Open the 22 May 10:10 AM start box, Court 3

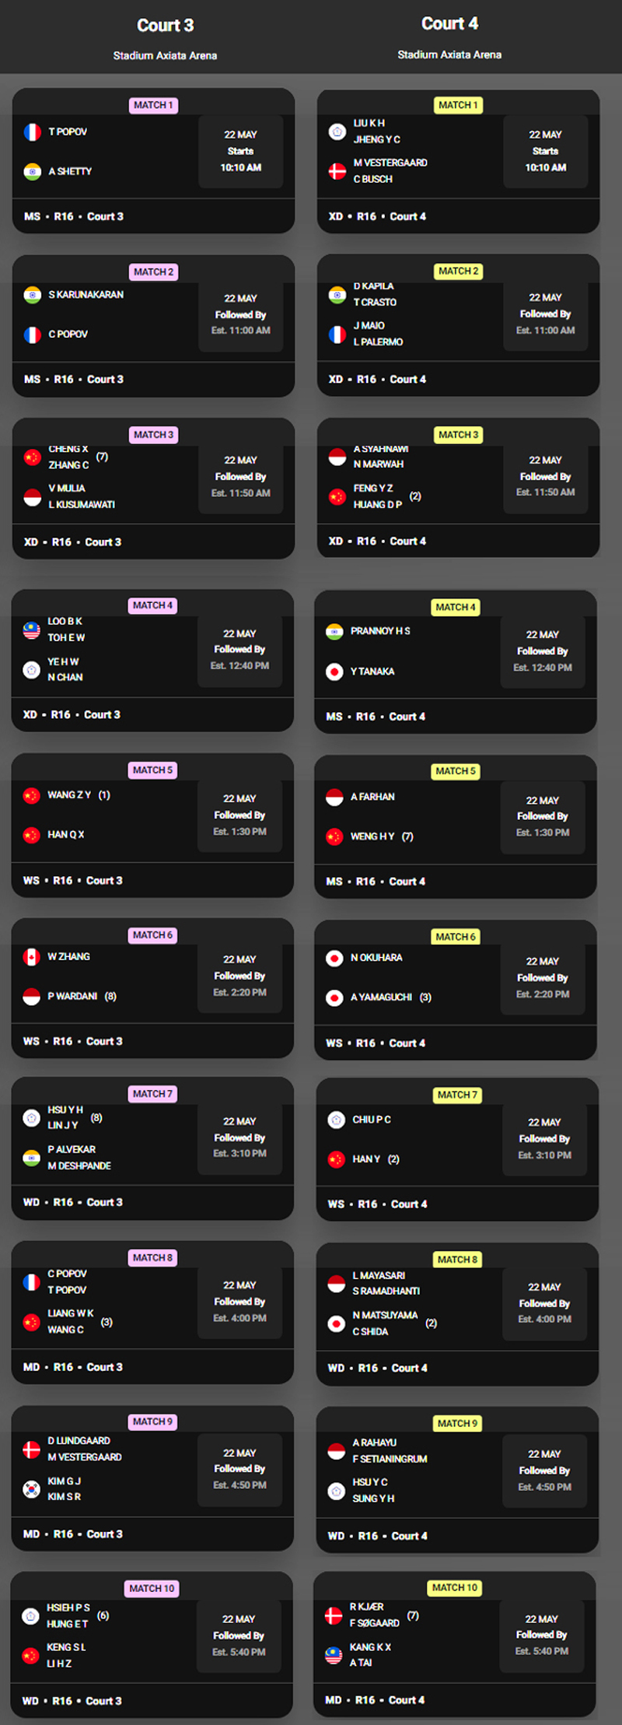[x=240, y=152]
